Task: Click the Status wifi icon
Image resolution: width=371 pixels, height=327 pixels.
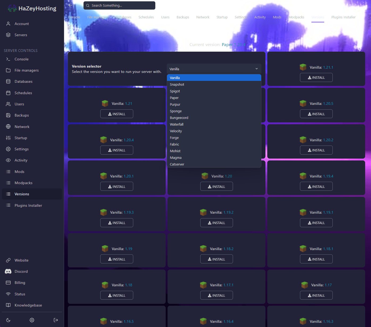Action: [8, 294]
